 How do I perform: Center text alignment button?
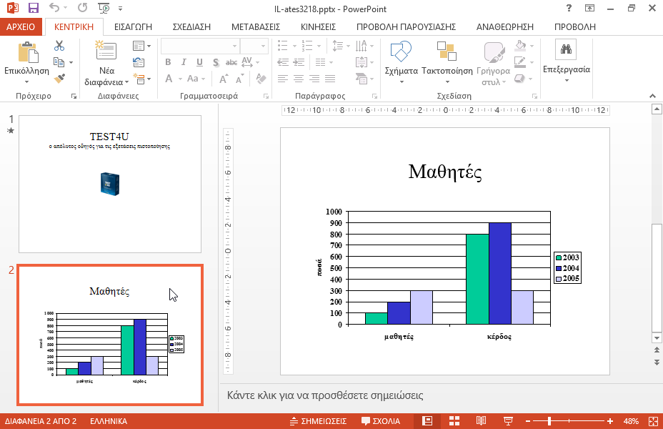pos(299,79)
